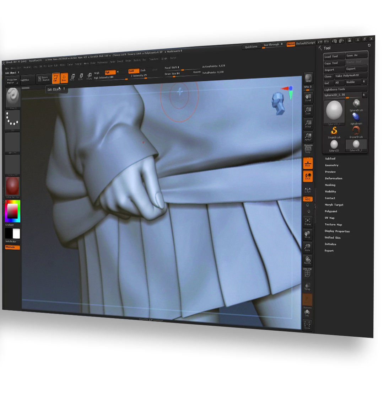
Task: Select the SimpleBrush tool
Action: 334,132
